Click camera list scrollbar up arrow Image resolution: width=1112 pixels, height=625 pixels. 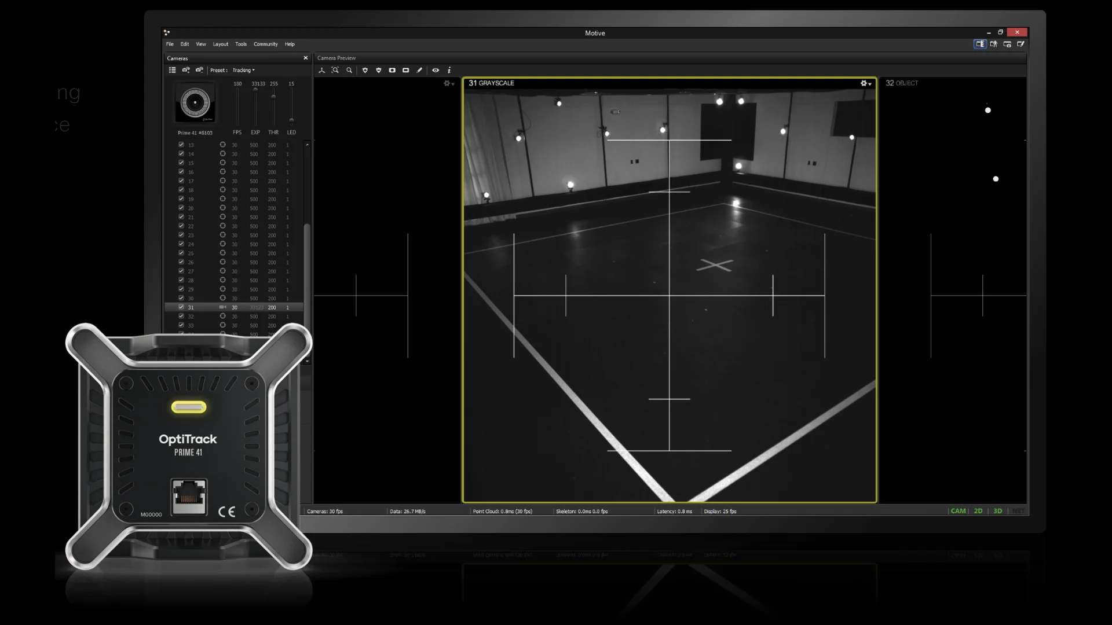click(307, 144)
